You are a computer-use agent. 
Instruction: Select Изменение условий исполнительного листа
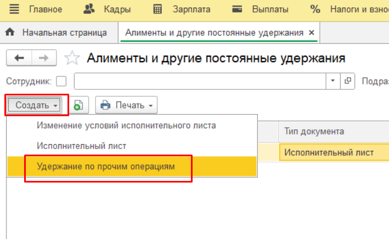tap(126, 126)
